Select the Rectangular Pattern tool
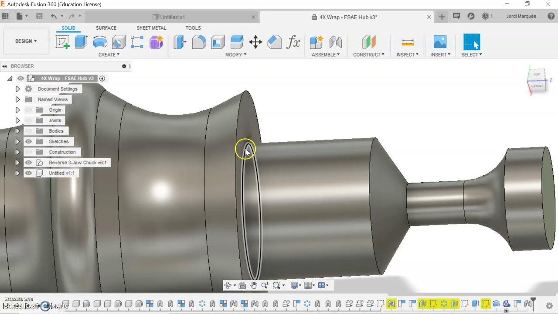558x314 pixels. tap(137, 42)
